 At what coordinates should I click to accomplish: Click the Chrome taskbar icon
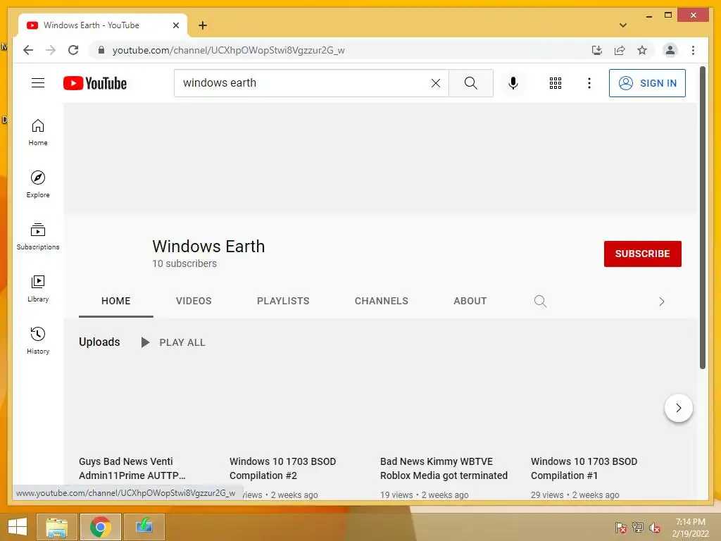pos(100,527)
